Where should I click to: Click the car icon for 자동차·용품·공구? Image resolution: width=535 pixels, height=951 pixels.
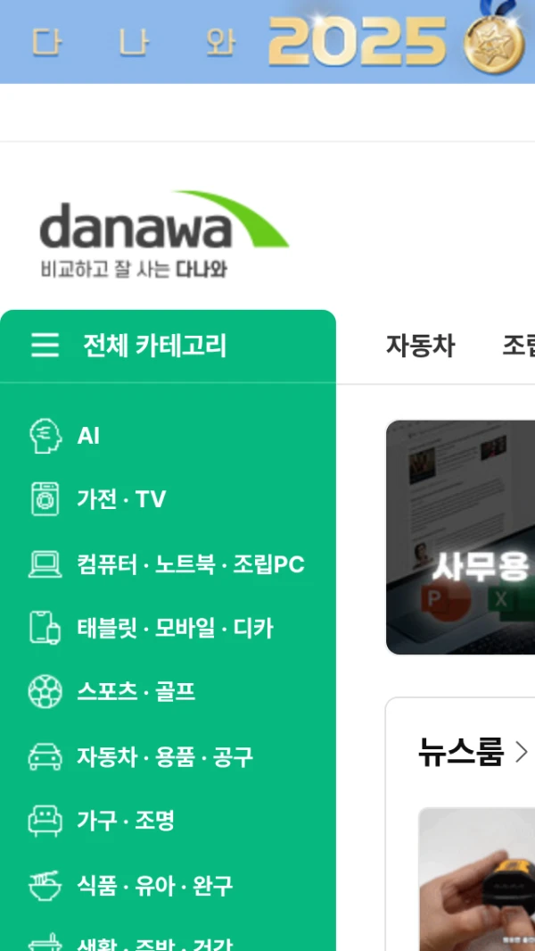point(45,756)
